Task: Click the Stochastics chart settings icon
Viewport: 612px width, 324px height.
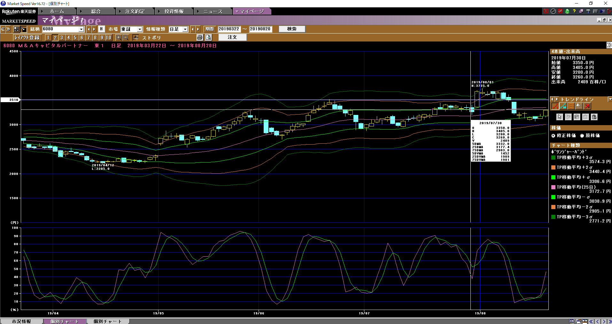Action: (x=136, y=37)
